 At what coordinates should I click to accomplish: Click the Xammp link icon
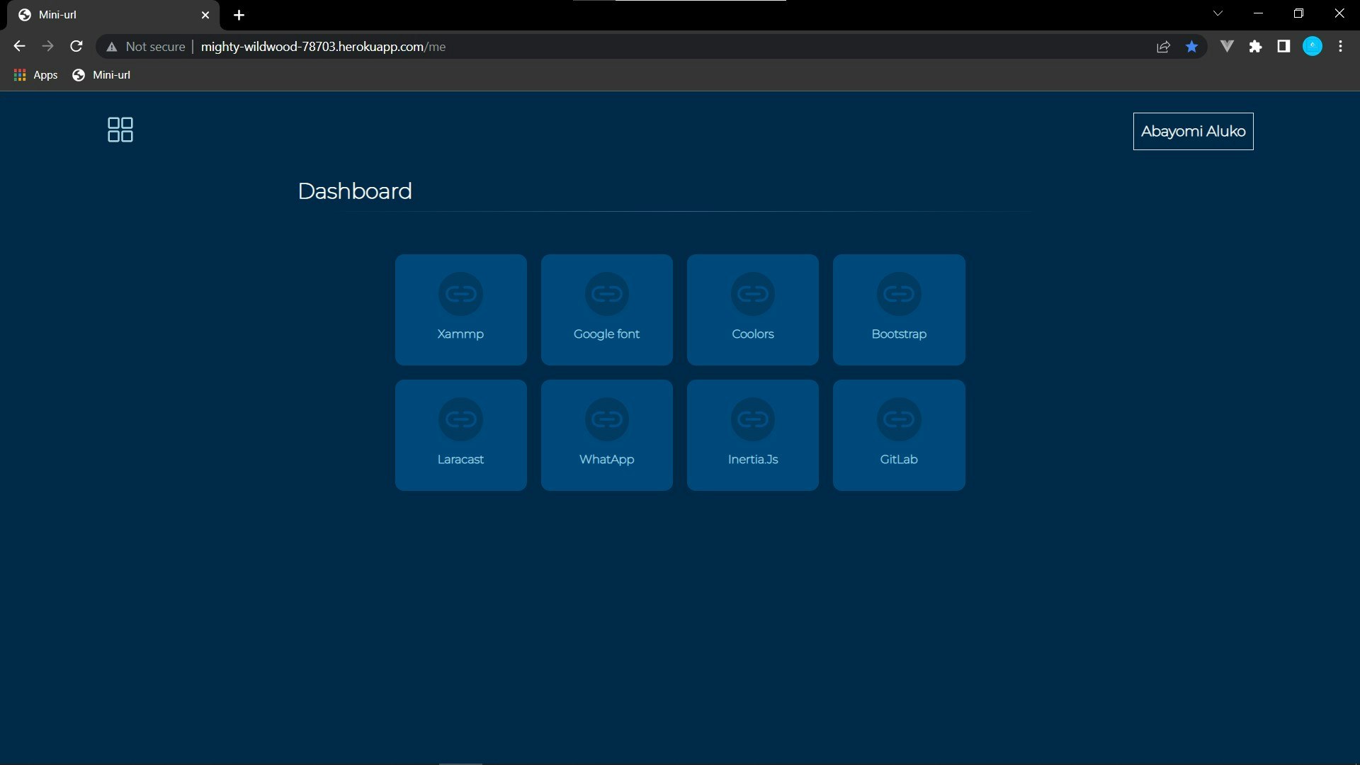[460, 293]
